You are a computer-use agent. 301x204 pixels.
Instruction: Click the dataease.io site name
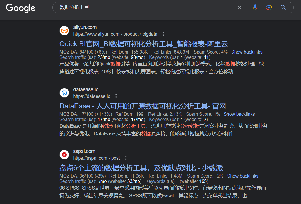pyautogui.click(x=86, y=89)
